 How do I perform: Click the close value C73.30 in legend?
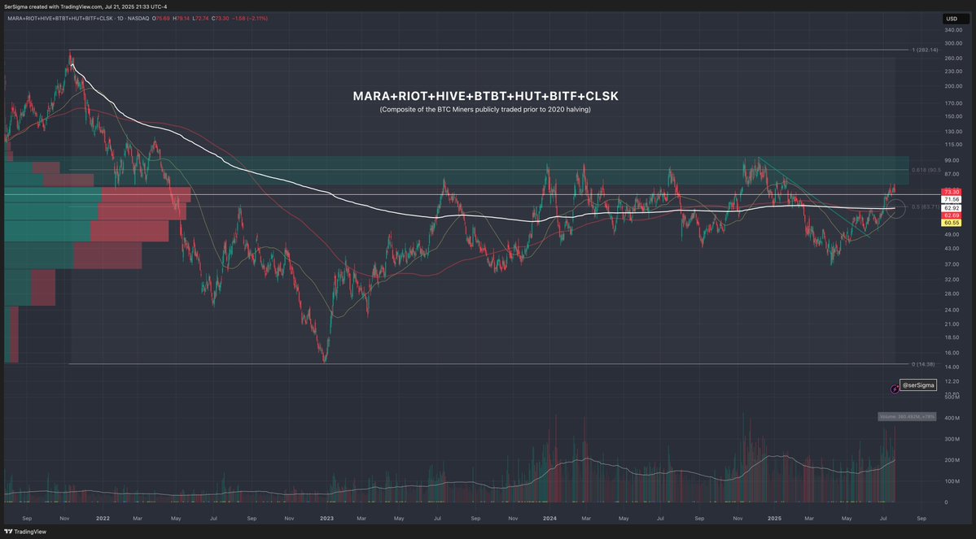(x=220, y=19)
